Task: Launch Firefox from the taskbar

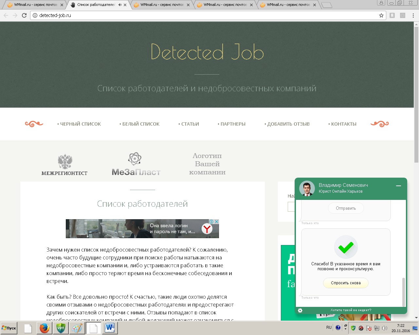Action: point(44,328)
